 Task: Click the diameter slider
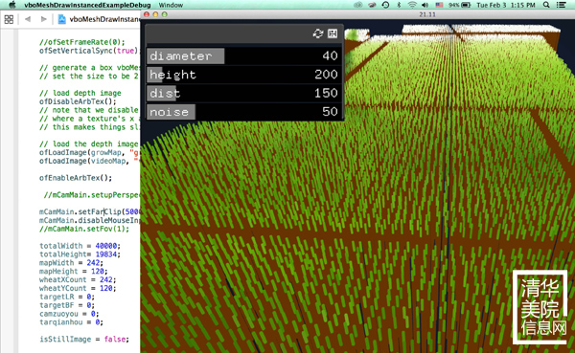pos(244,56)
